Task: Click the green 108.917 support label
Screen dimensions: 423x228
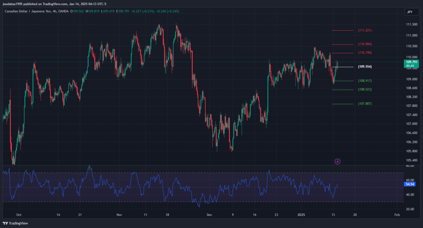Action: [365, 81]
